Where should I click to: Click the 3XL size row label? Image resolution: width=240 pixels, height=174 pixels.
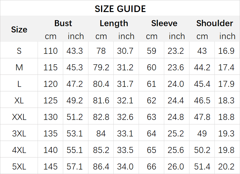pos(19,133)
